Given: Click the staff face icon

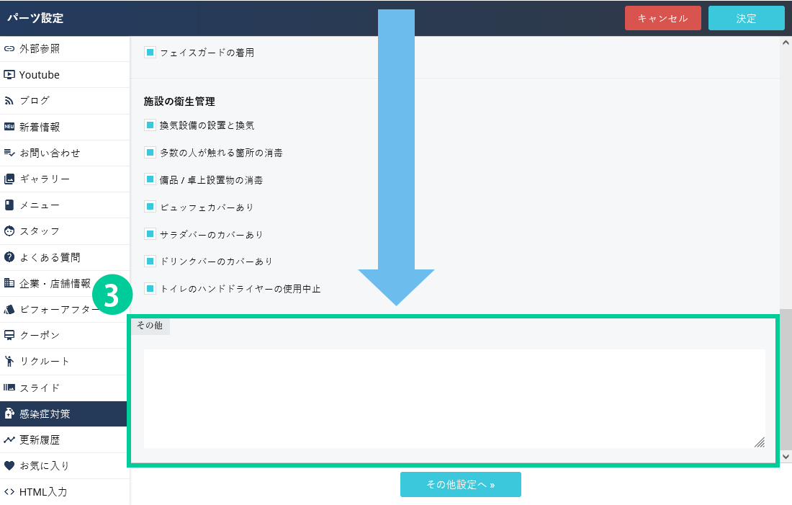Looking at the screenshot, I should [9, 231].
